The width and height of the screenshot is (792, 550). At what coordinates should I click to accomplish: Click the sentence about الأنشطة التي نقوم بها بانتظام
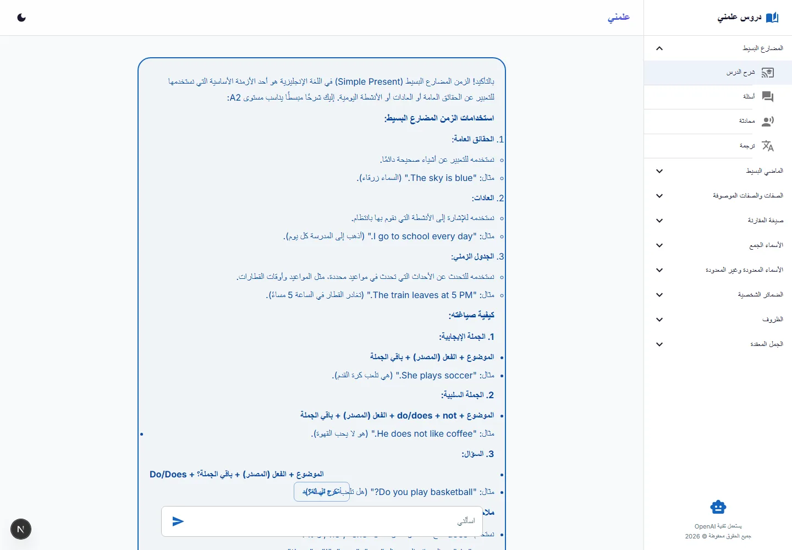(423, 218)
